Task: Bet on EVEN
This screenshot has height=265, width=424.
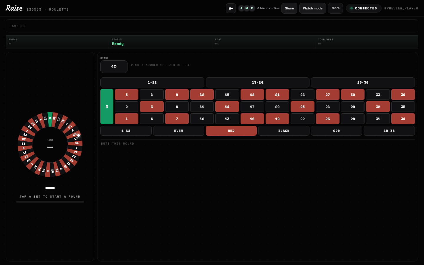Action: tap(179, 131)
